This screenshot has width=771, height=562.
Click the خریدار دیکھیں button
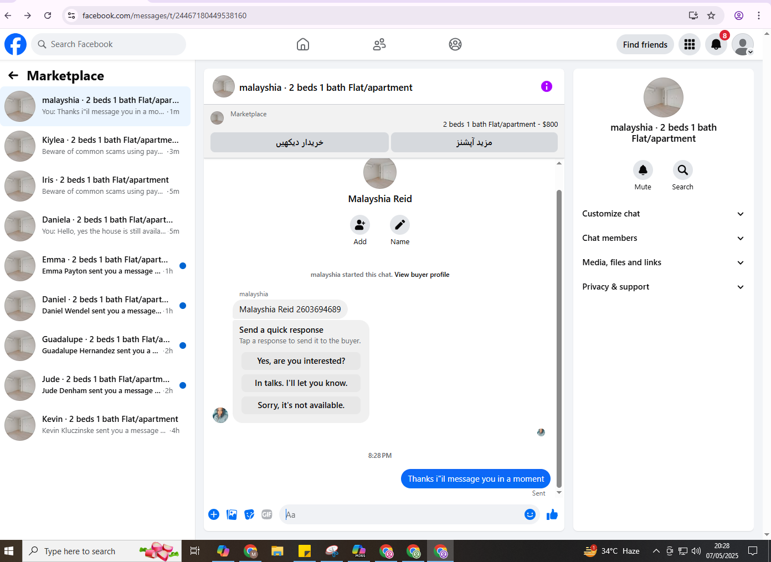tap(300, 142)
